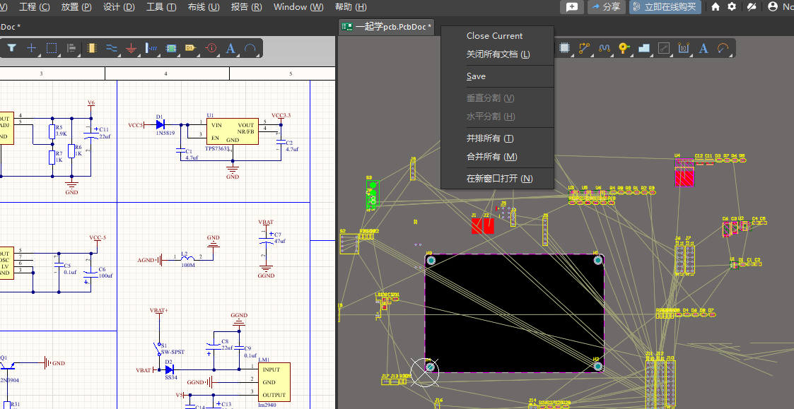Image resolution: width=794 pixels, height=409 pixels.
Task: Place a component using PCB chip icon
Action: coord(564,48)
